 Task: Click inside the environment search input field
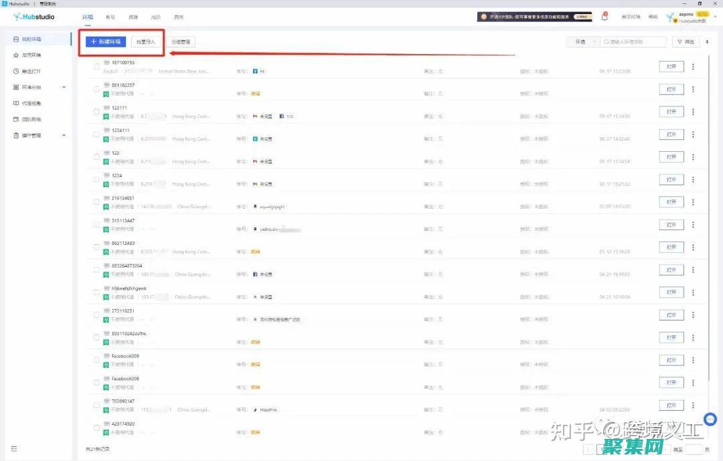click(x=633, y=41)
